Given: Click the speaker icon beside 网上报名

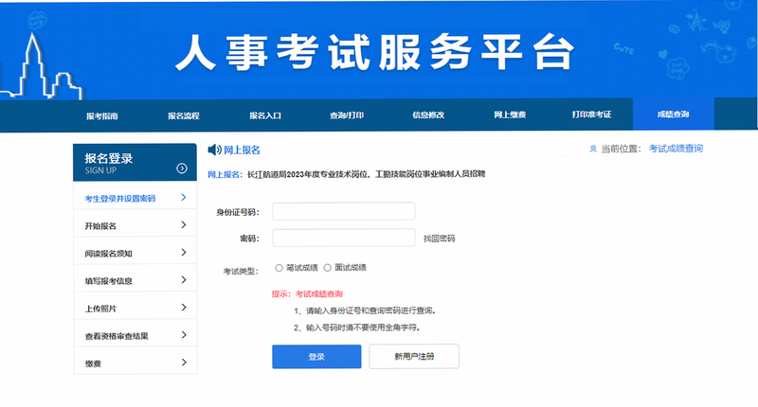Looking at the screenshot, I should 214,150.
